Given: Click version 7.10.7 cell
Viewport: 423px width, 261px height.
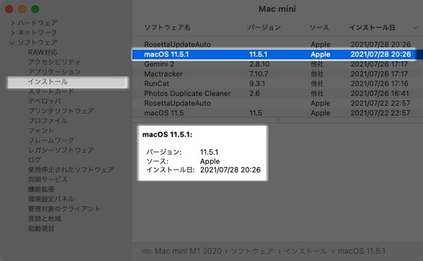Looking at the screenshot, I should click(258, 74).
